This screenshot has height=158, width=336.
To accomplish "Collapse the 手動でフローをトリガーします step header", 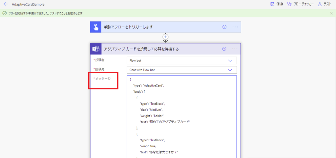I will pos(165,27).
